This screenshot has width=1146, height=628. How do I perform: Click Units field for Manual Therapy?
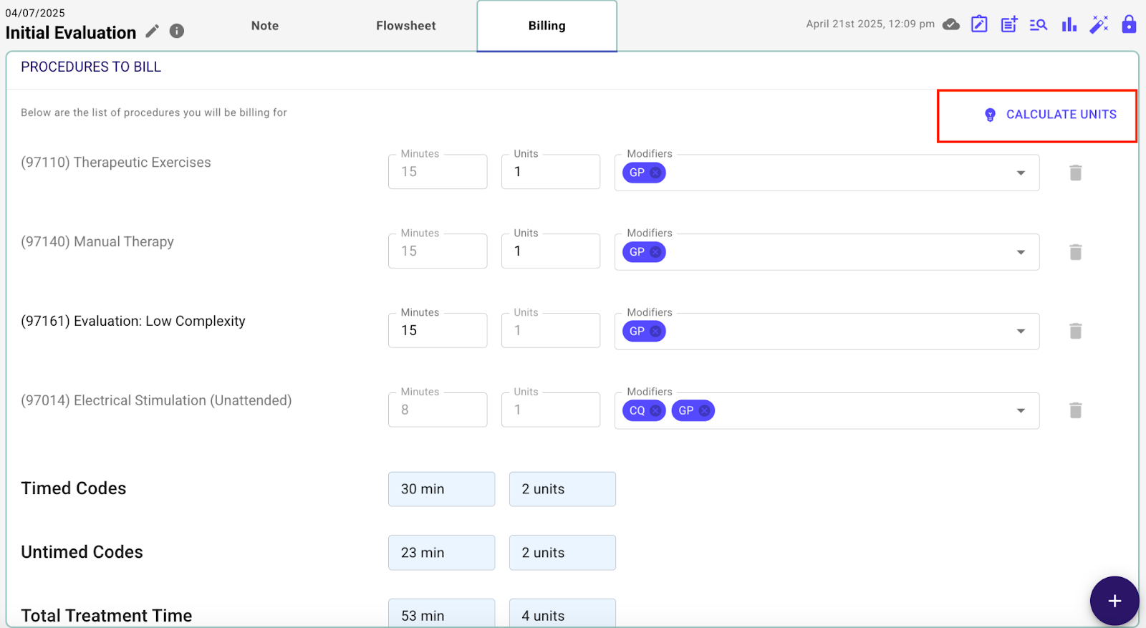551,251
